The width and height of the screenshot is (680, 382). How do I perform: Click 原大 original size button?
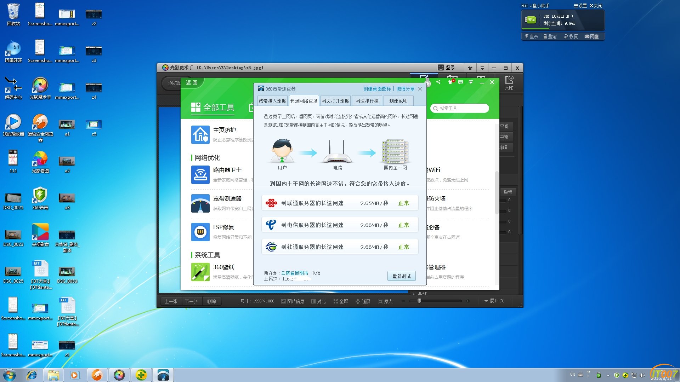point(385,301)
